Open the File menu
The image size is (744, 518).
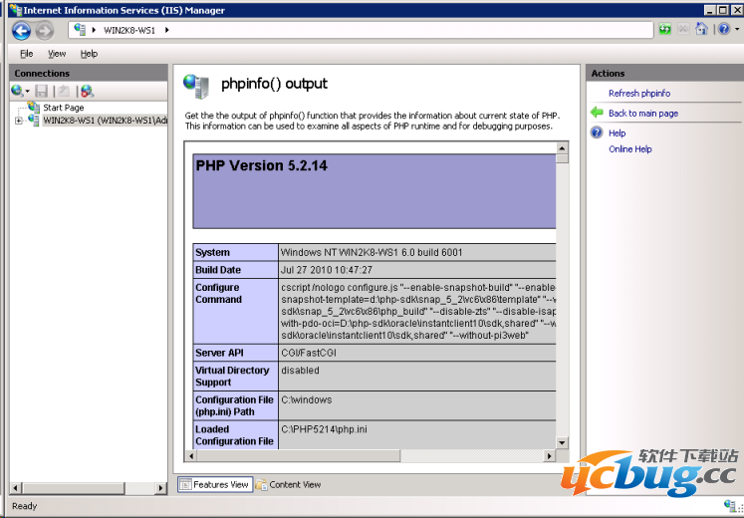coord(27,54)
